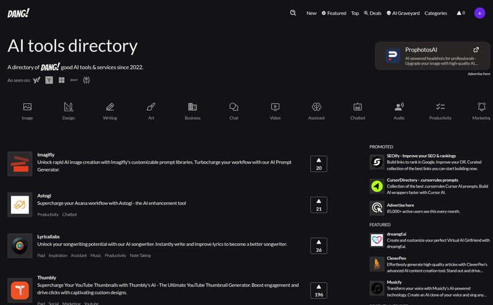Open the Art category icon
This screenshot has height=305, width=493.
(x=151, y=106)
